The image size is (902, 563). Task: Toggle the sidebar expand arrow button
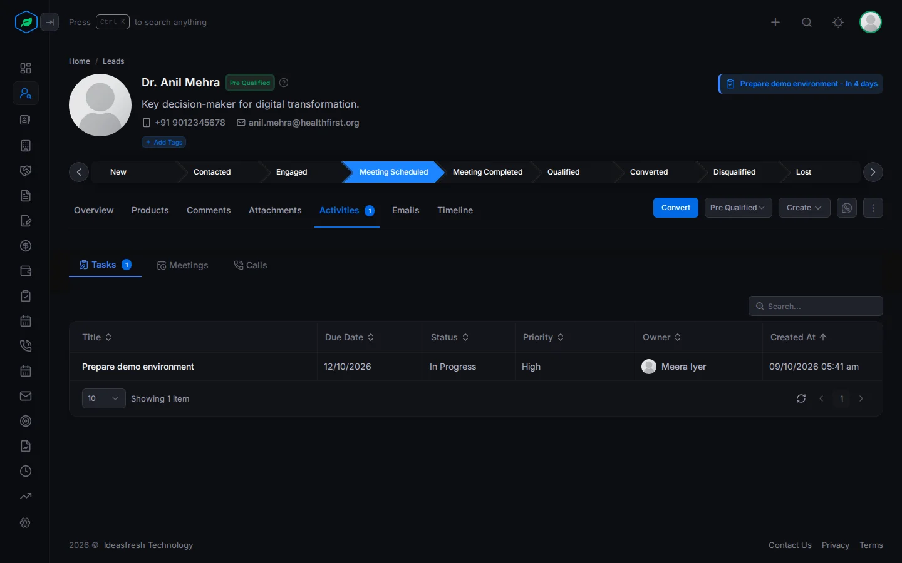click(x=49, y=22)
